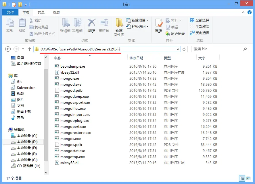
Task: Click the Properties quick access toolbar icon
Action: pos(14,4)
